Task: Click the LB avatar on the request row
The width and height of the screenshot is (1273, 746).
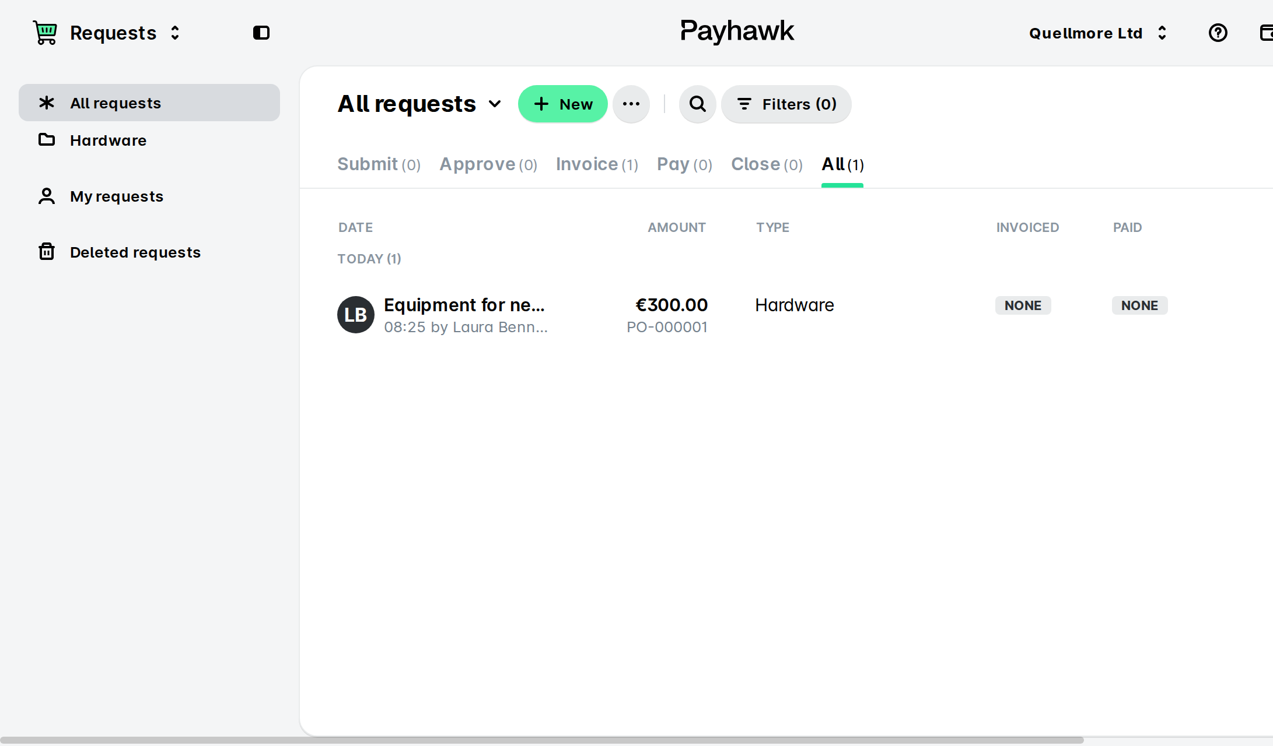Action: [x=356, y=315]
